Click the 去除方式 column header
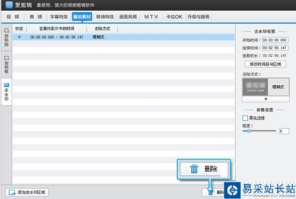This screenshot has width=296, height=199. click(102, 28)
